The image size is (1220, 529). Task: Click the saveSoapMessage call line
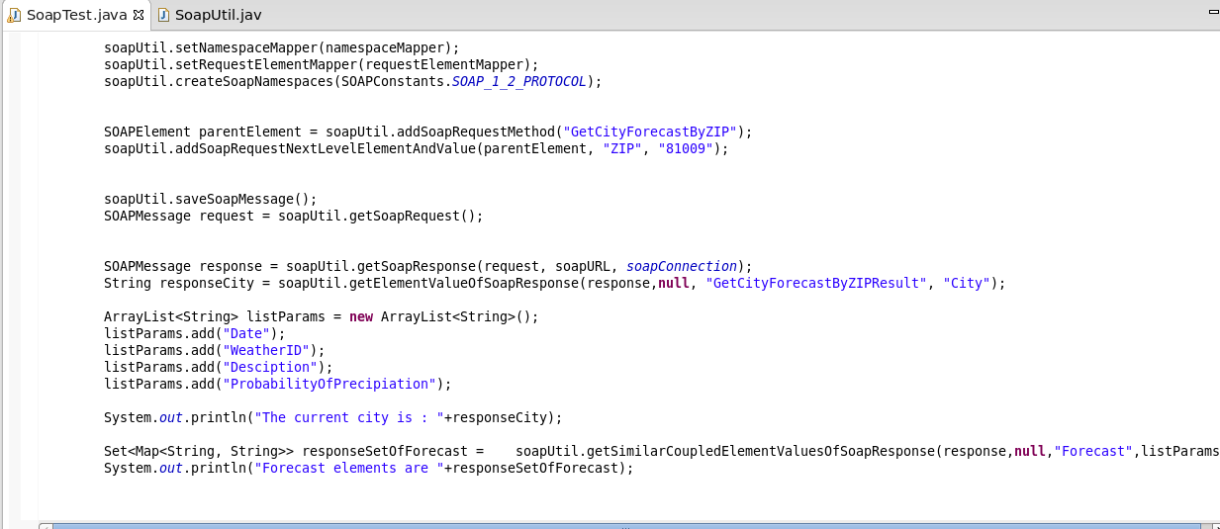pos(211,199)
